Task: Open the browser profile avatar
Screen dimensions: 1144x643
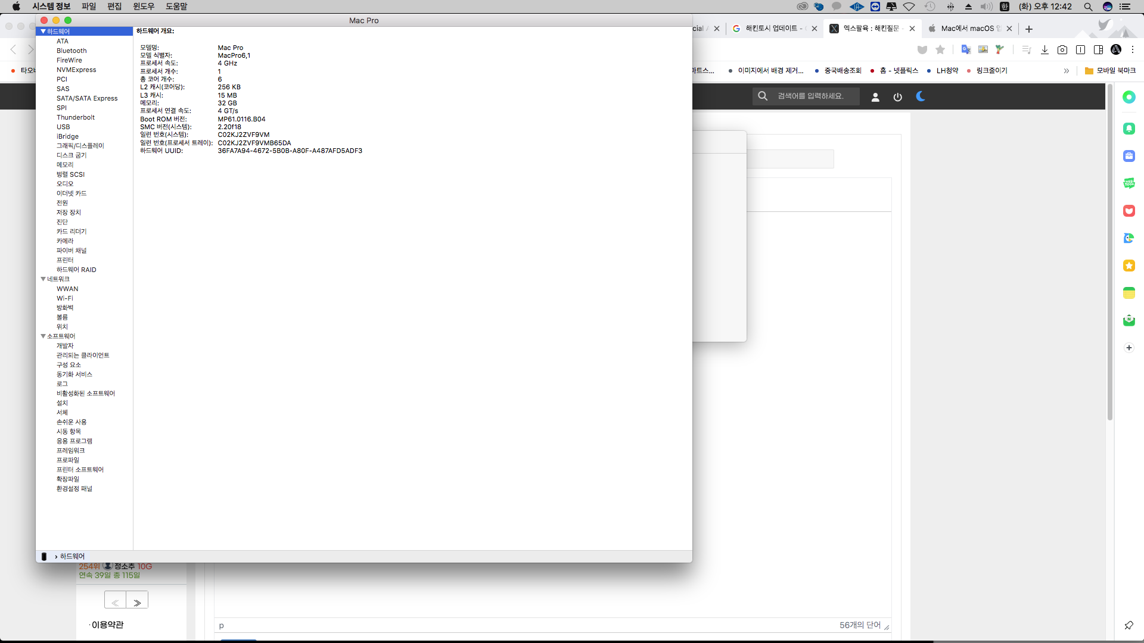Action: [1116, 50]
